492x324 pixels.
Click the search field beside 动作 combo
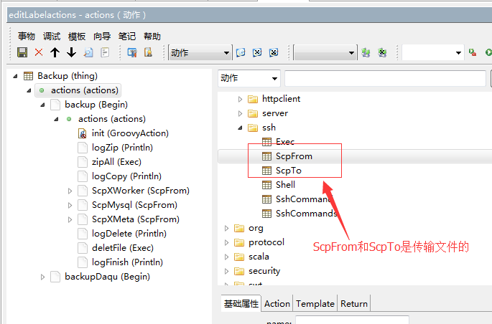pyautogui.click(x=385, y=78)
